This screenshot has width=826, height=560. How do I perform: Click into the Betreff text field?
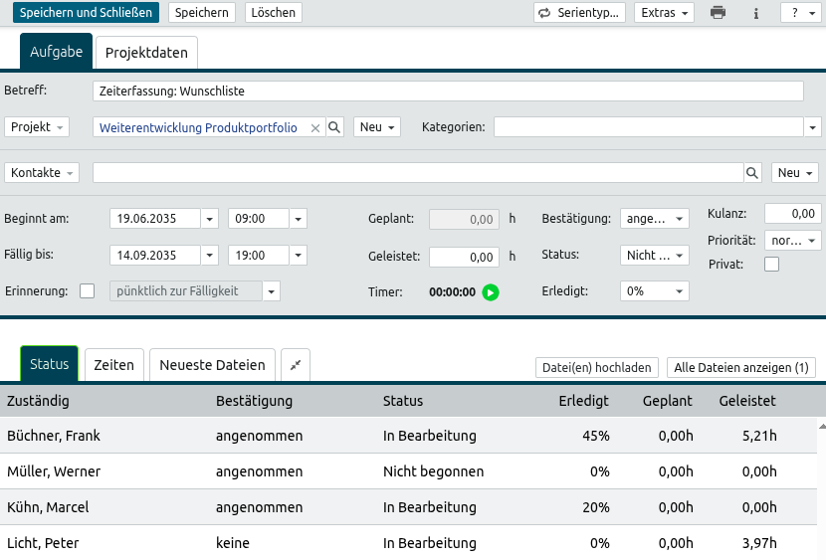(x=448, y=91)
